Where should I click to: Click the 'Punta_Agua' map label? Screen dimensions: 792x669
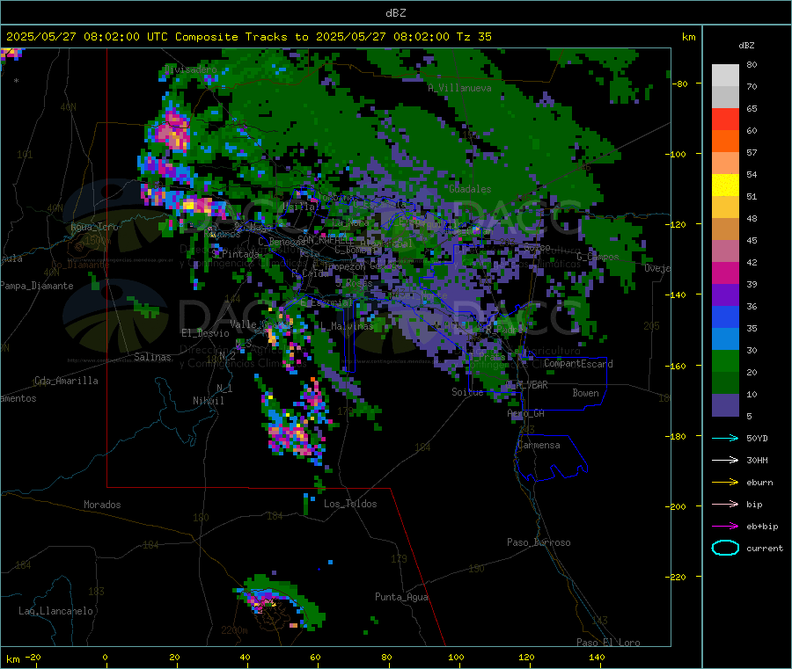[401, 597]
